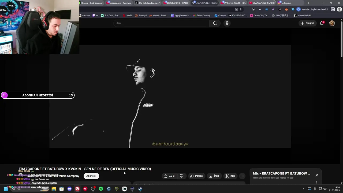Open OBS Studio from the taskbar
This screenshot has height=193, width=343.
point(93,189)
